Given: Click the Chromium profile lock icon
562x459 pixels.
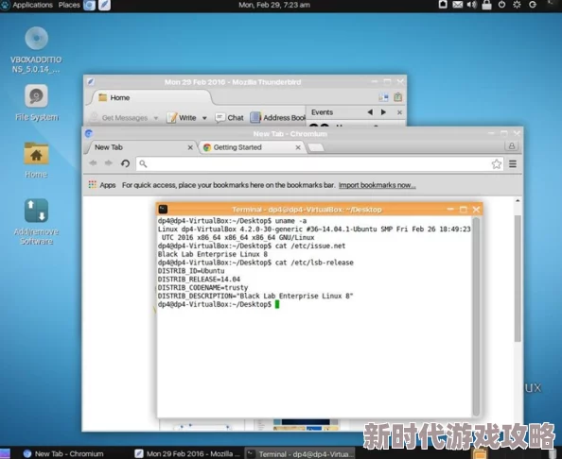Looking at the screenshot, I should [512, 146].
